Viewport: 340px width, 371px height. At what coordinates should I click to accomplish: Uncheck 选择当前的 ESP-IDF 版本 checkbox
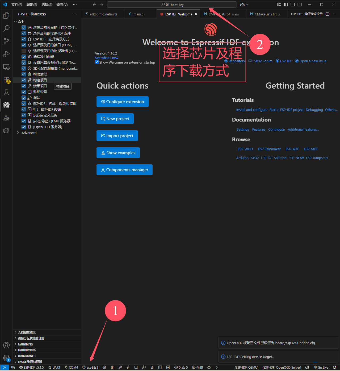[x=24, y=33]
